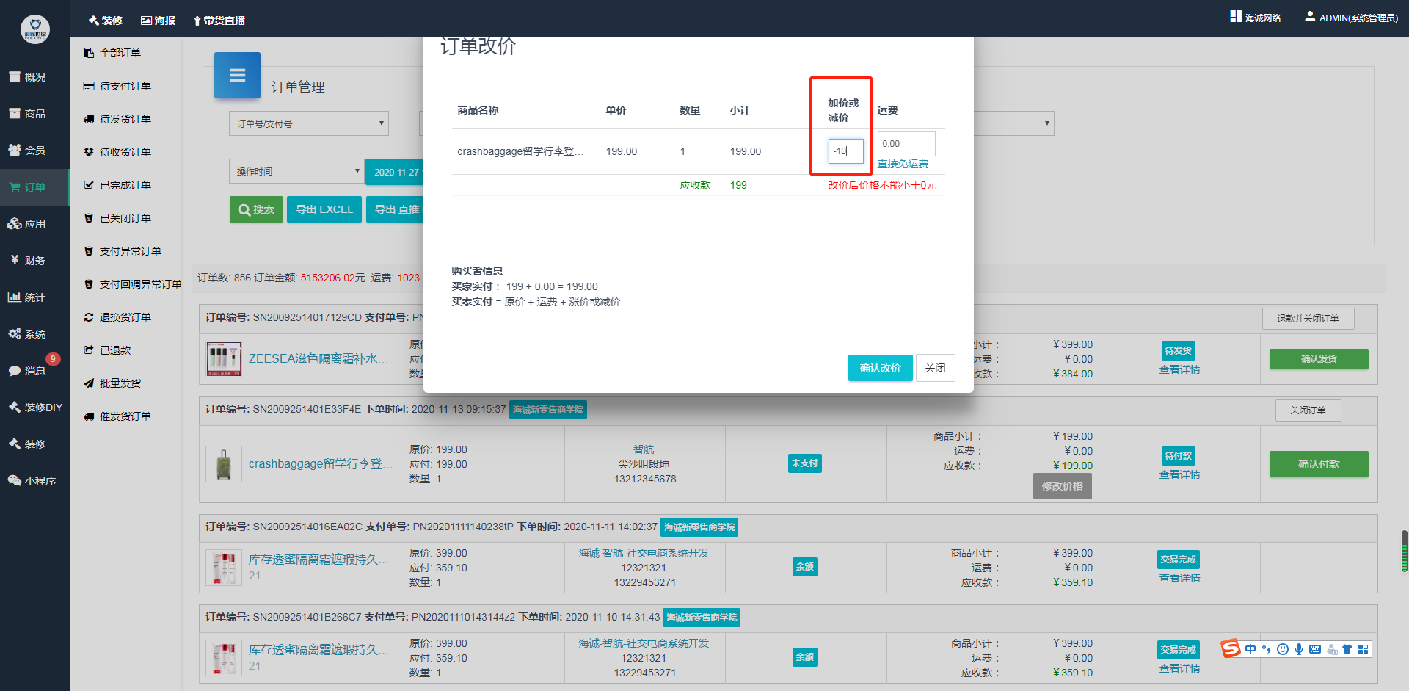1409x691 pixels.
Task: Click the Sogou input method S icon
Action: point(1231,648)
